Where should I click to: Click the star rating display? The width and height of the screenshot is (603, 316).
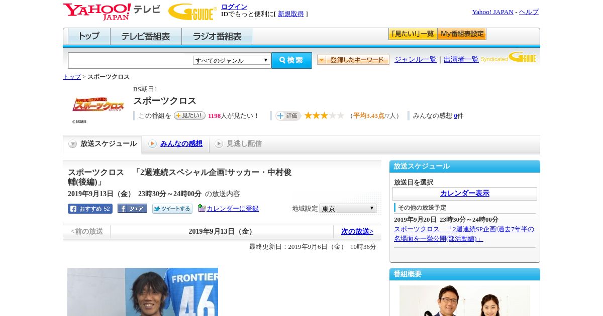(324, 115)
